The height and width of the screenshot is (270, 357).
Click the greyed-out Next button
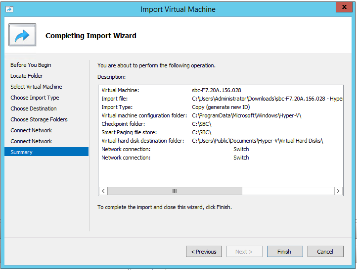pos(244,252)
